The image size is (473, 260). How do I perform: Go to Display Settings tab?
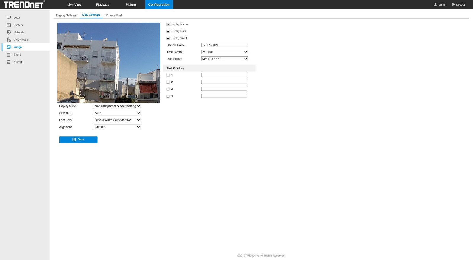tap(66, 15)
